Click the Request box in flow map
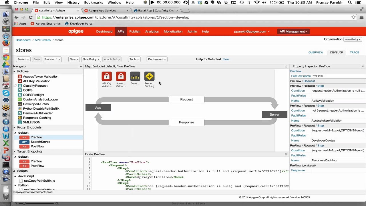This screenshot has width=366, height=206. pos(186,100)
